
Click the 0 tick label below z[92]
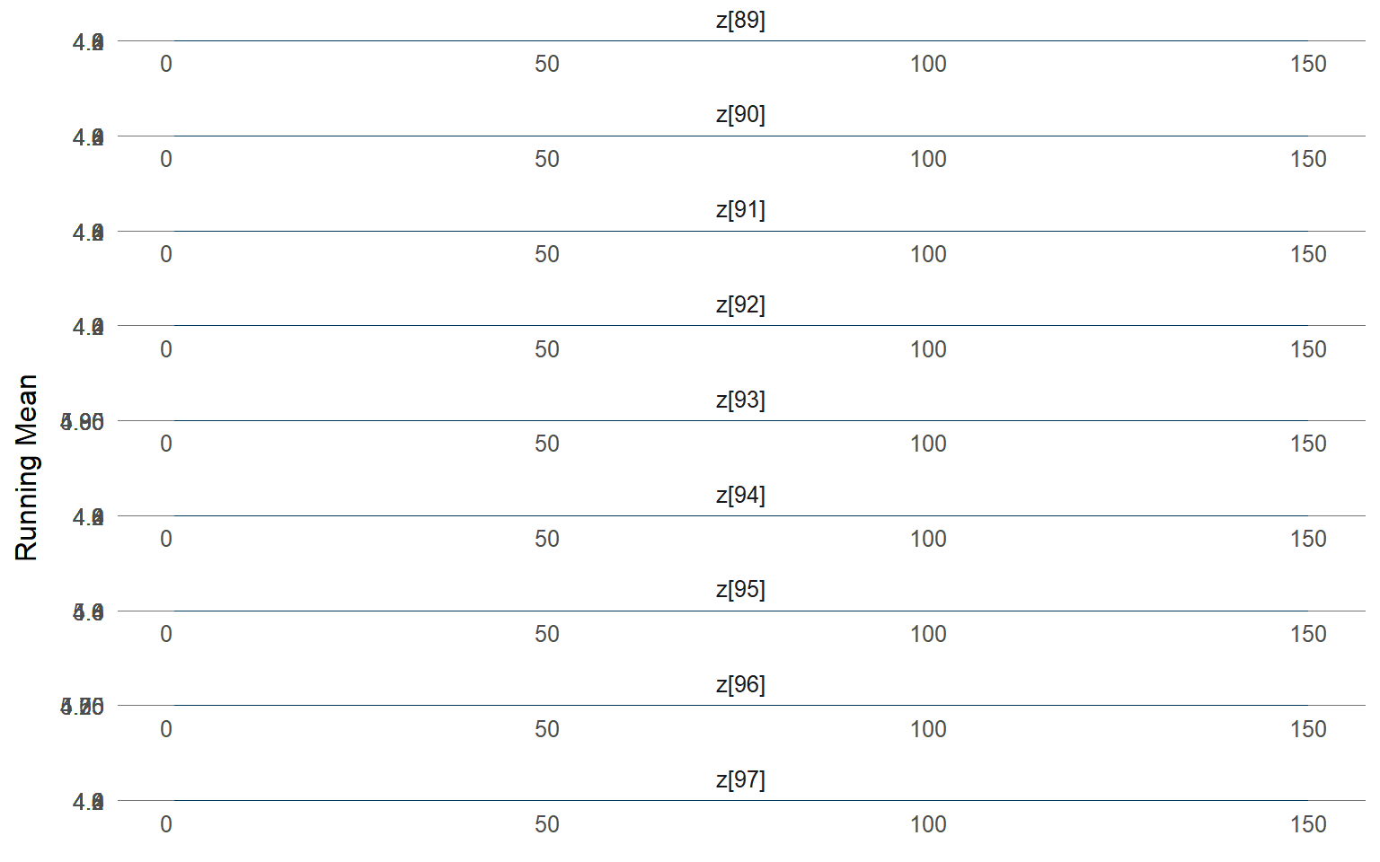point(166,350)
